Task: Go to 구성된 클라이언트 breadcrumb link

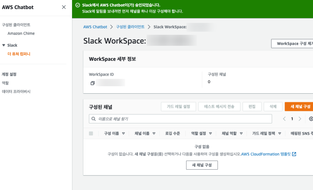Action: coord(130,27)
